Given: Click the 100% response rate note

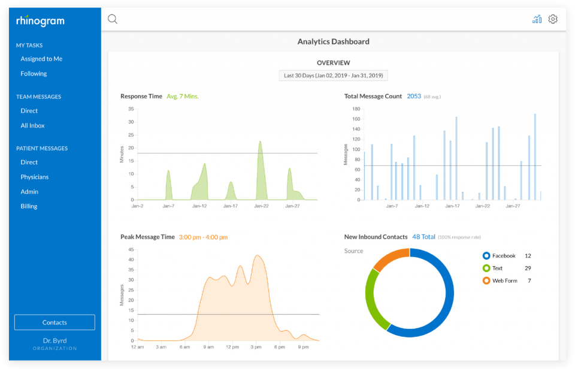Looking at the screenshot, I should (459, 237).
